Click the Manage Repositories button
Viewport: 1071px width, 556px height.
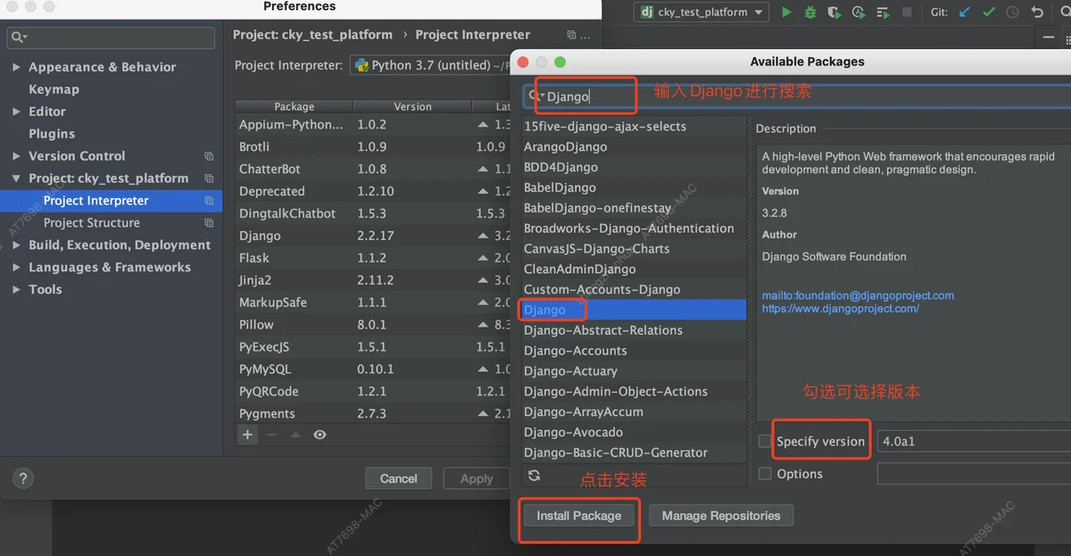[x=721, y=516]
